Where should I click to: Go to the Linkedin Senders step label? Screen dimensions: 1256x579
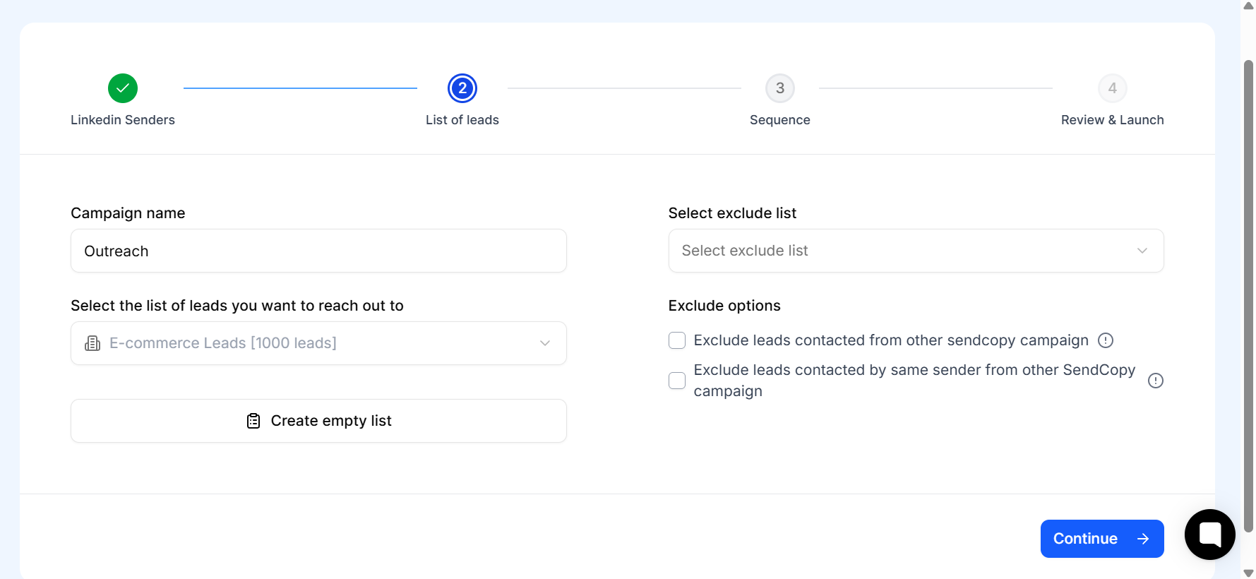pyautogui.click(x=123, y=120)
